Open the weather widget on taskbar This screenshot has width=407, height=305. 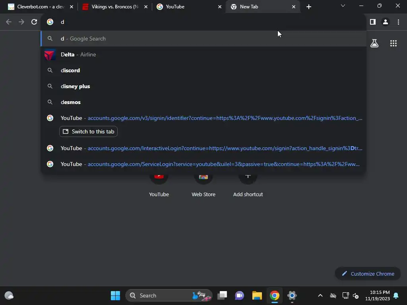9,295
